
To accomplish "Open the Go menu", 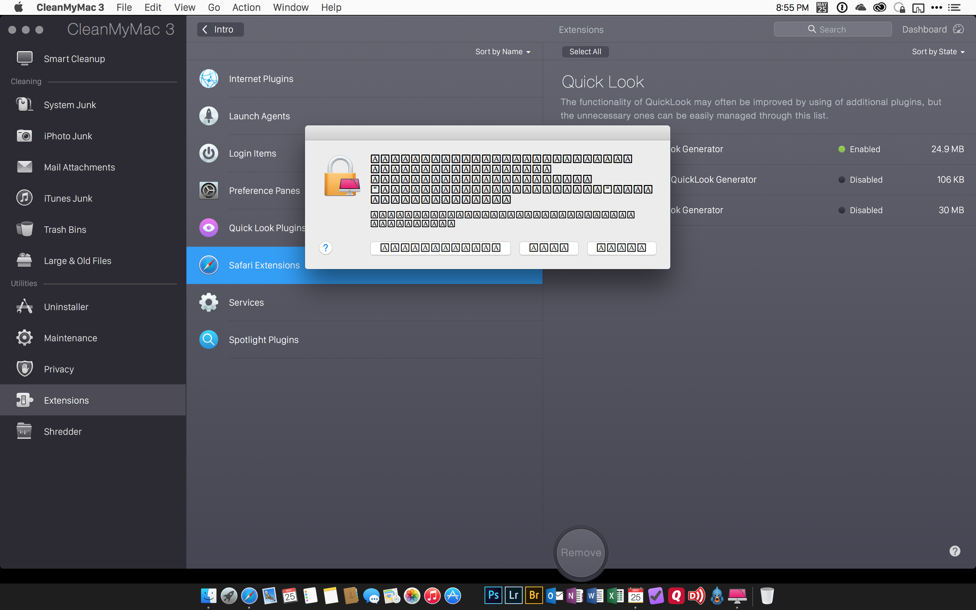I will coord(214,7).
